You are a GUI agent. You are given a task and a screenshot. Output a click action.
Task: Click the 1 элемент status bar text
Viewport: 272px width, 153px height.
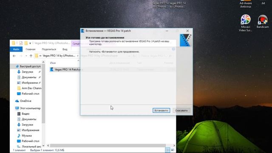(x=19, y=150)
